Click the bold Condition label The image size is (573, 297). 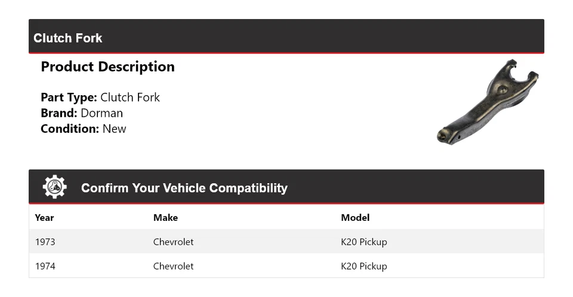(x=70, y=129)
